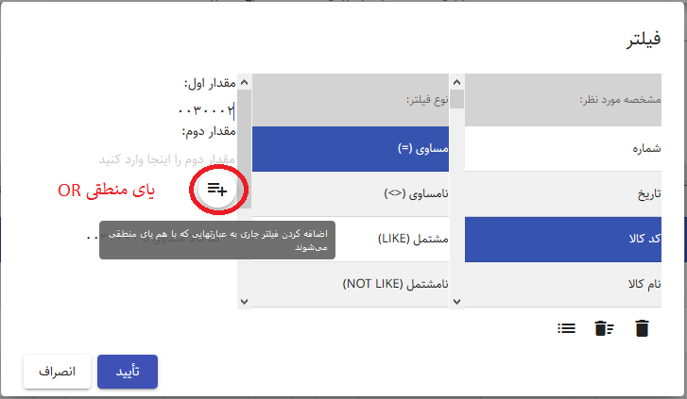Click the add-to-OR-filter list icon
The width and height of the screenshot is (687, 399).
point(217,190)
